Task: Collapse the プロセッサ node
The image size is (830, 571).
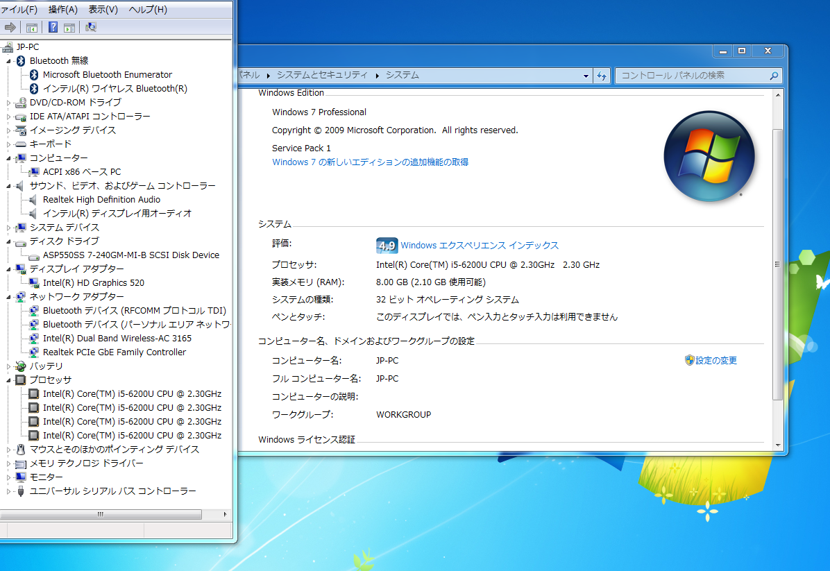Action: coord(8,380)
